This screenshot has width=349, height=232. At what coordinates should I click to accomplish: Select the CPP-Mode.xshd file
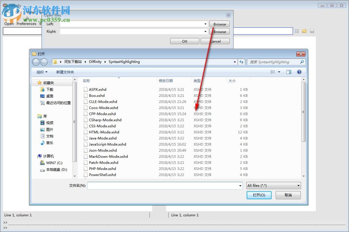click(100, 114)
